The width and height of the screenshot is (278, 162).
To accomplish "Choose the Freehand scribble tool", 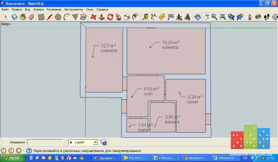I will point(83,17).
